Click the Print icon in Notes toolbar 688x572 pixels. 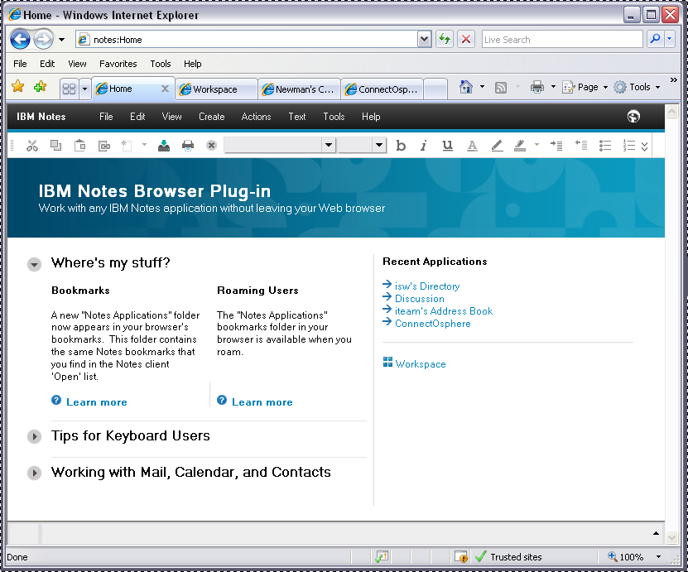pyautogui.click(x=188, y=146)
